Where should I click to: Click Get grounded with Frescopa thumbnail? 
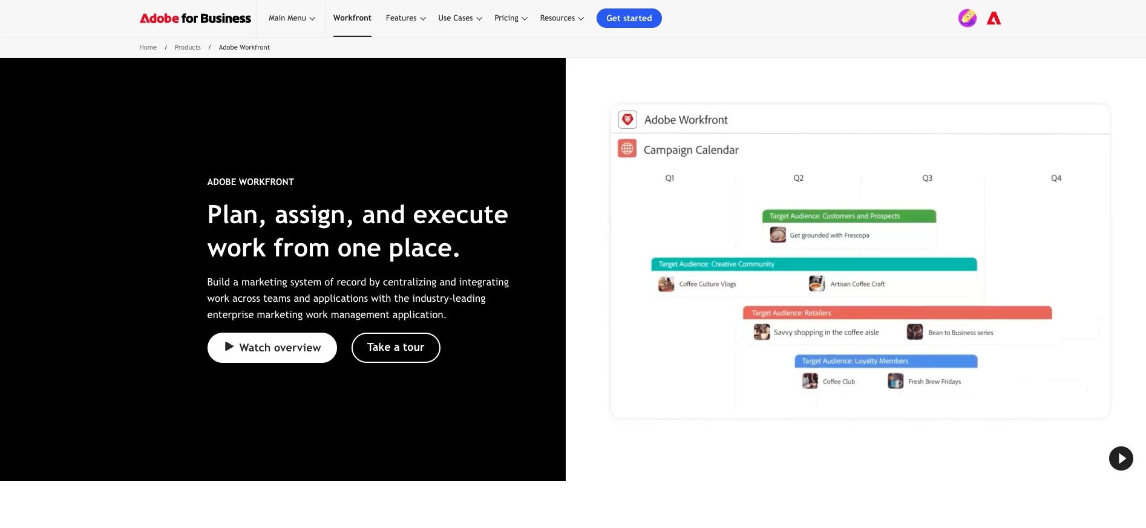(x=778, y=235)
